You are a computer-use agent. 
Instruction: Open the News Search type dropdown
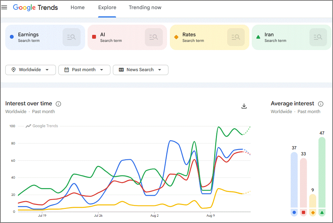141,70
